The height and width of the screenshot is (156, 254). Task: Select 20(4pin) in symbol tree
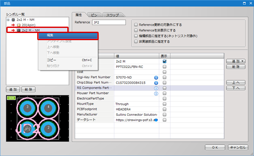coord(29,25)
